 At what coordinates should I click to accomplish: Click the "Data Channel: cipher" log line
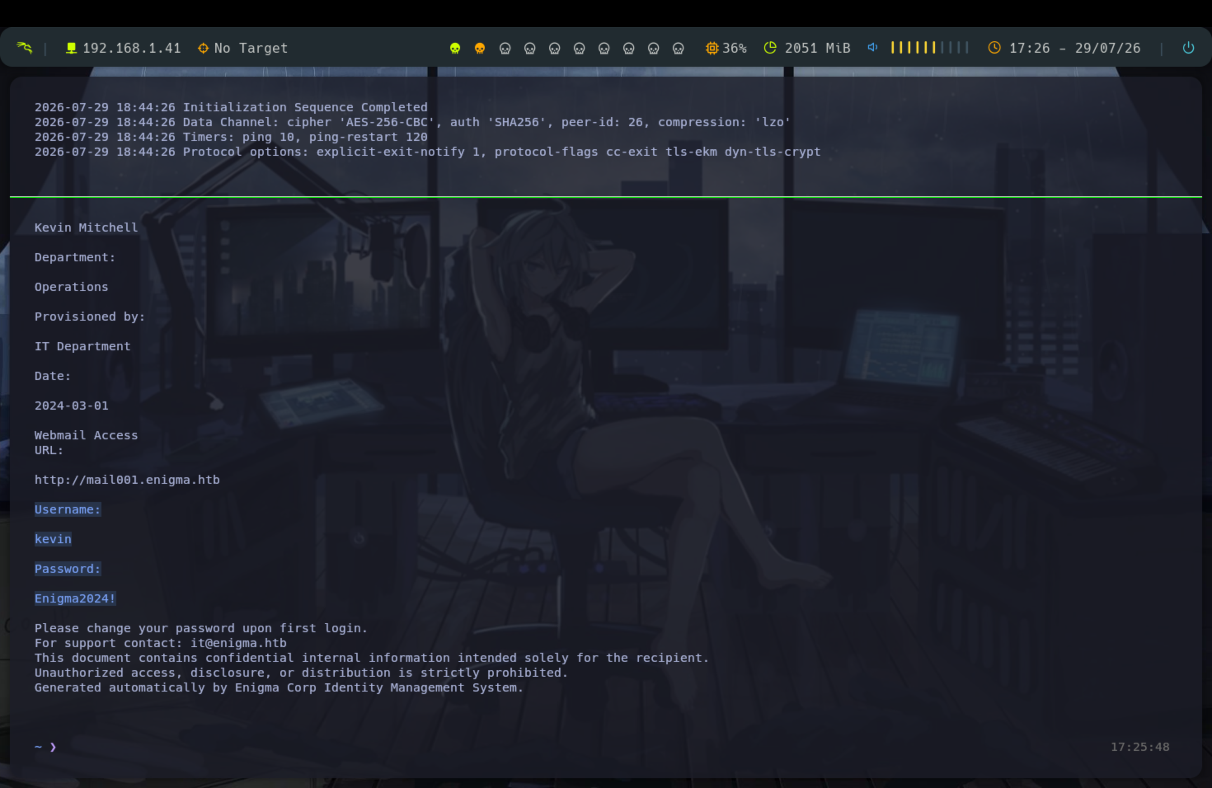pos(413,122)
